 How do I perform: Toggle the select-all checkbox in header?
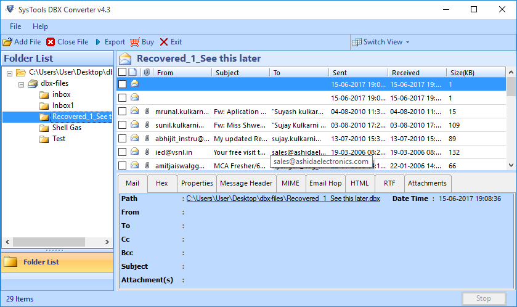pyautogui.click(x=123, y=72)
